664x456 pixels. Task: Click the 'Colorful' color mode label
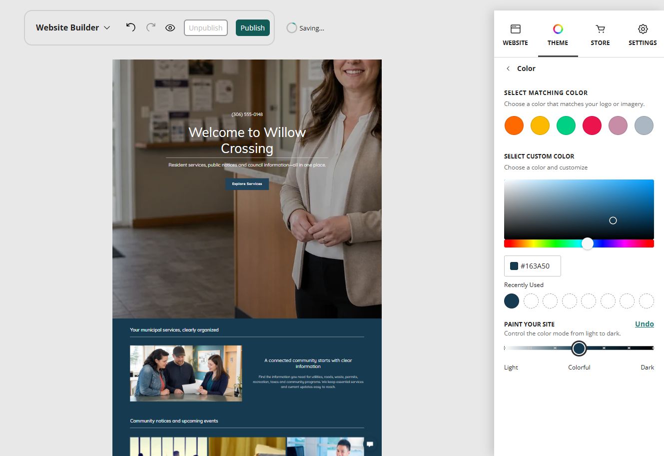coord(579,367)
